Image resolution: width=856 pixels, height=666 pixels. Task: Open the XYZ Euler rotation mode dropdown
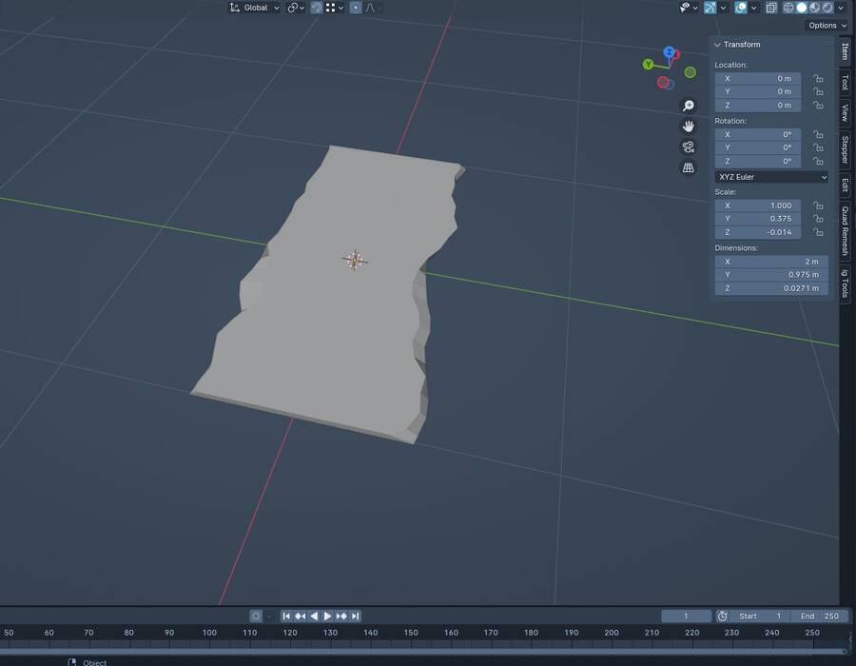click(771, 177)
